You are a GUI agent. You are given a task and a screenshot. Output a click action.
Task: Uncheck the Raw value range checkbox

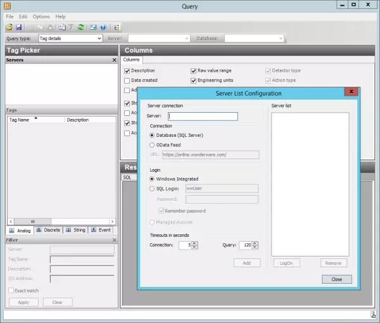[194, 71]
